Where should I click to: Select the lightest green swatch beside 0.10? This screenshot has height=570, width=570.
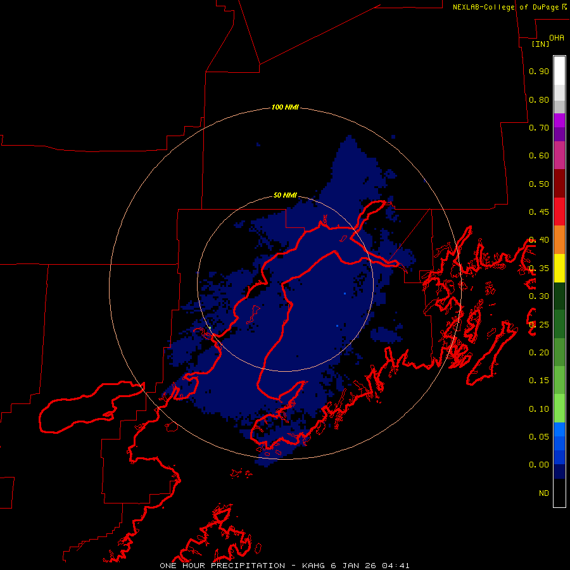pos(559,408)
